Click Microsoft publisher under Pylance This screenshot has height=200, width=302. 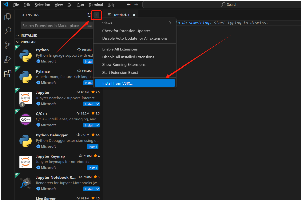pyautogui.click(x=48, y=83)
